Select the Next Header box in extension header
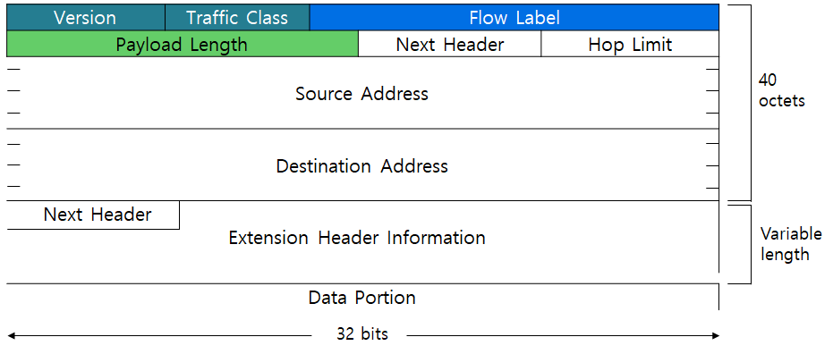 pyautogui.click(x=93, y=215)
